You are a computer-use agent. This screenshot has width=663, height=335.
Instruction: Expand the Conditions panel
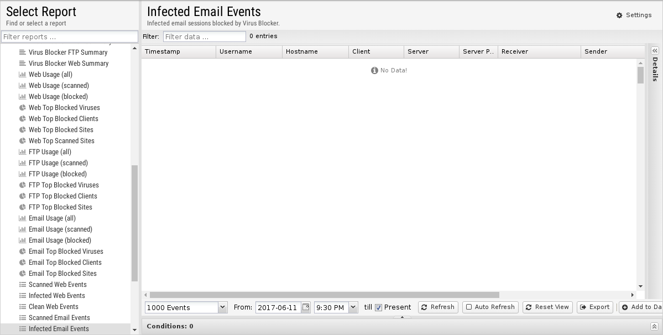point(654,327)
